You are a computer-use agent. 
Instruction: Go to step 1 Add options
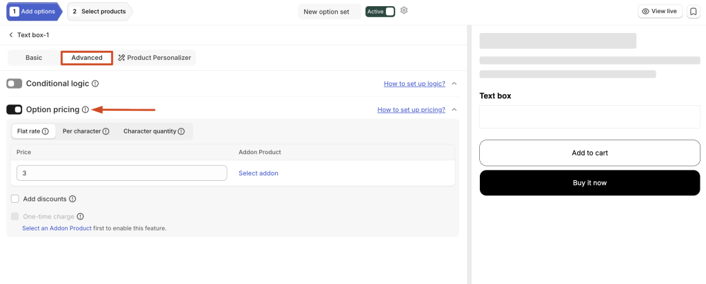(34, 11)
